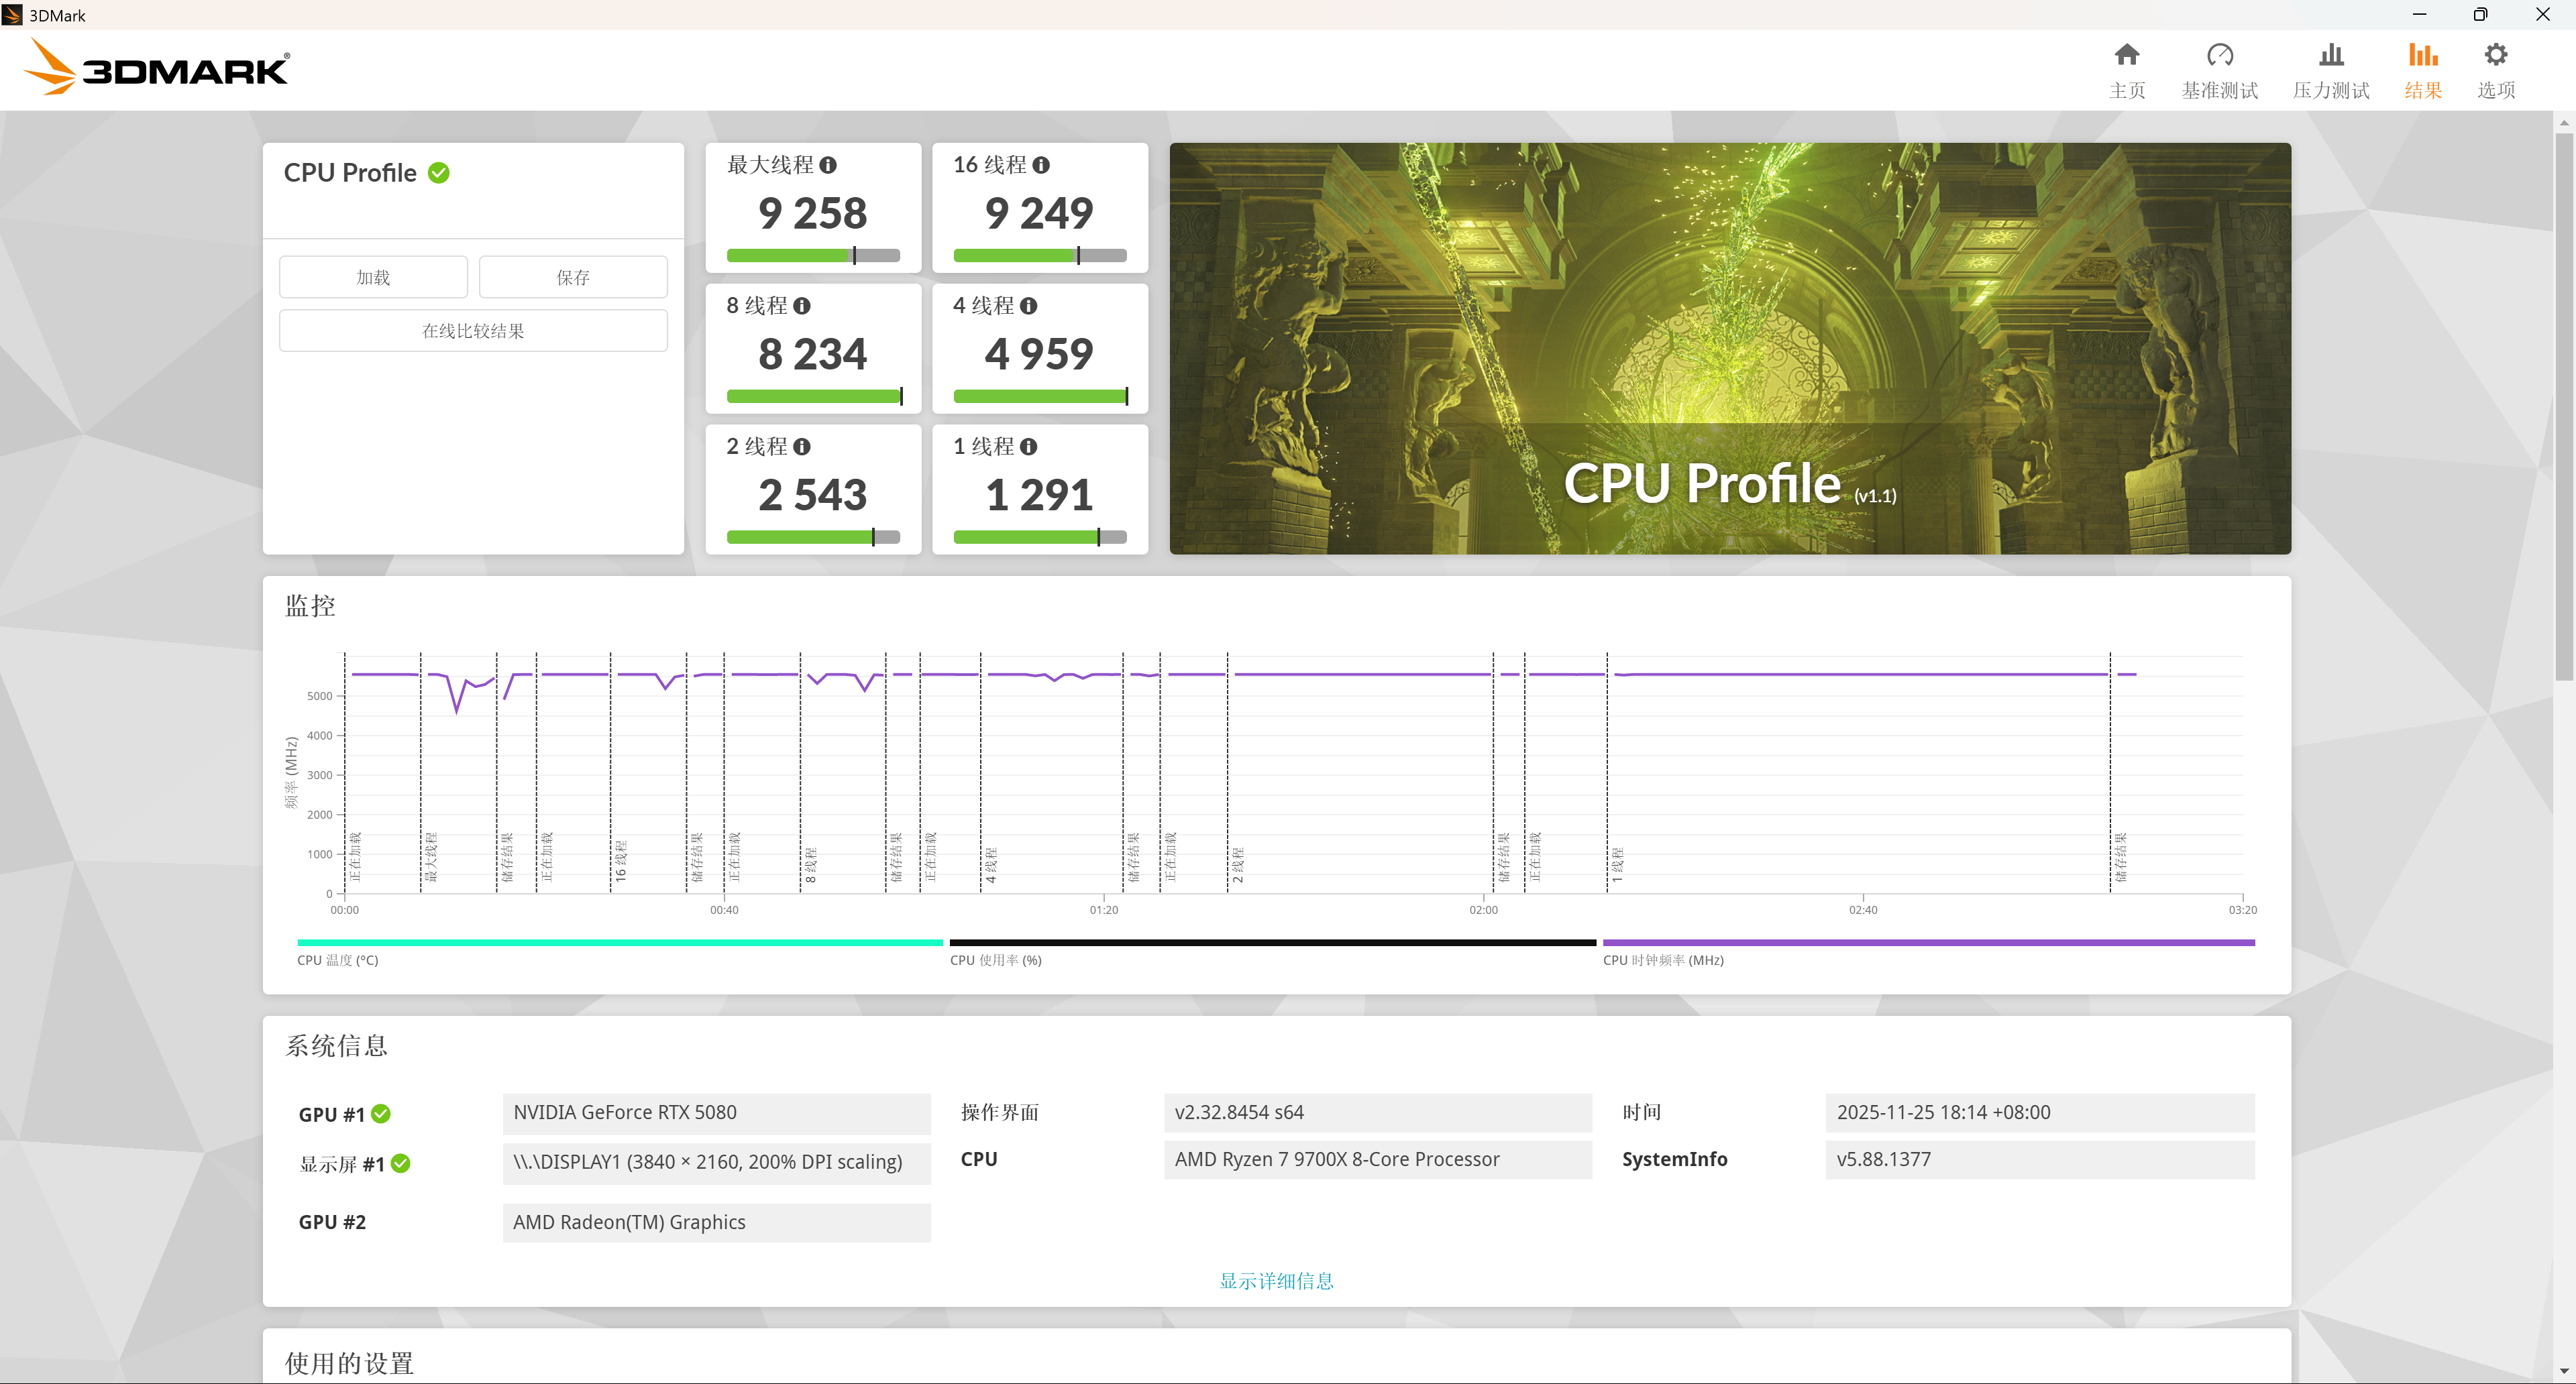Click the CPU Profile v1.1 banner image

tap(1729, 348)
